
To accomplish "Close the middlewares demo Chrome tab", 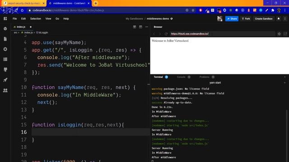I will tap(89, 3).
